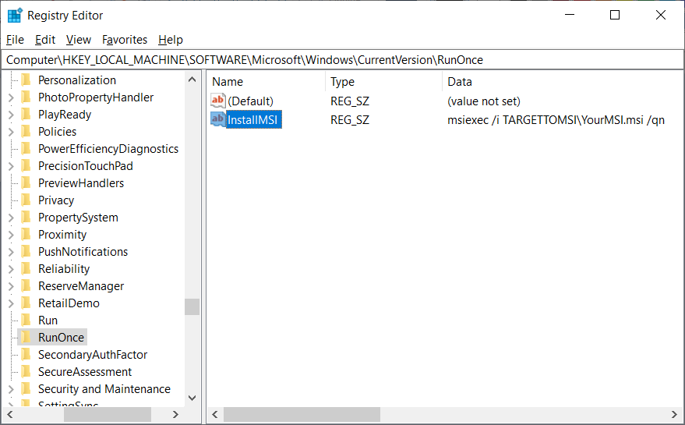Open the Edit menu

(45, 40)
